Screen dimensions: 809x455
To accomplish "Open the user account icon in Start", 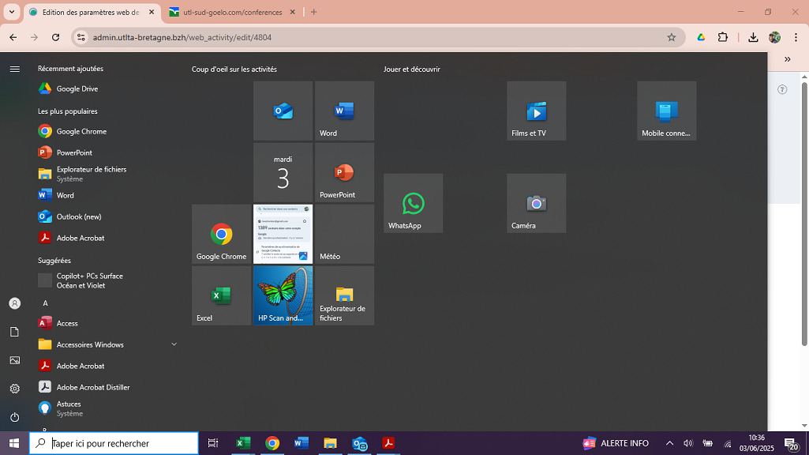I will click(15, 303).
